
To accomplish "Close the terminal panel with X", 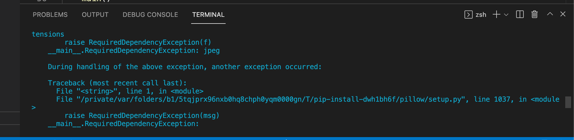I will click(x=563, y=14).
